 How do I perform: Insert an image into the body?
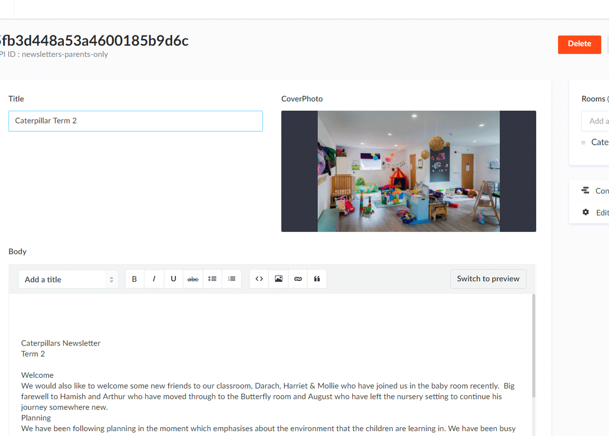tap(279, 279)
